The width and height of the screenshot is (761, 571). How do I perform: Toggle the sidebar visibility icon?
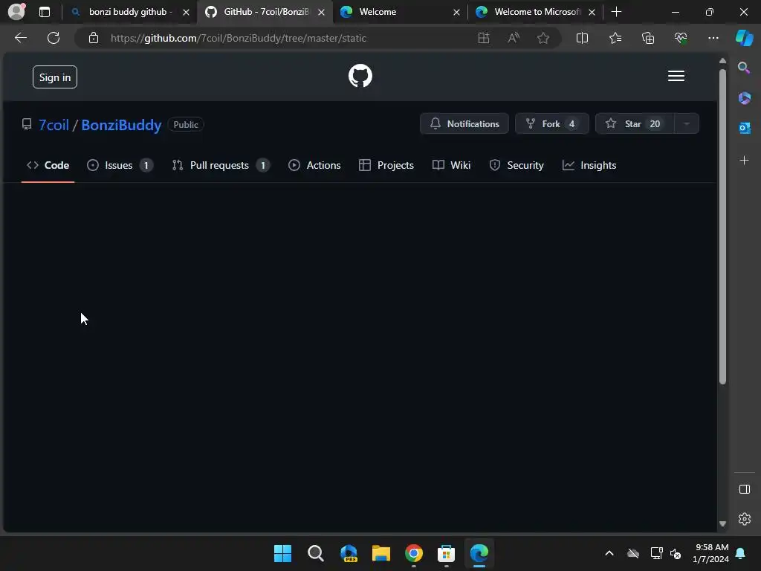coord(745,489)
